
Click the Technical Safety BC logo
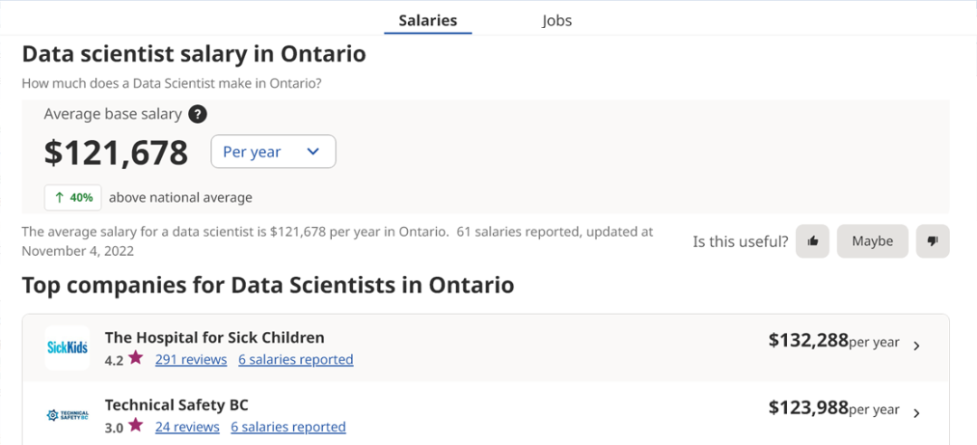68,415
